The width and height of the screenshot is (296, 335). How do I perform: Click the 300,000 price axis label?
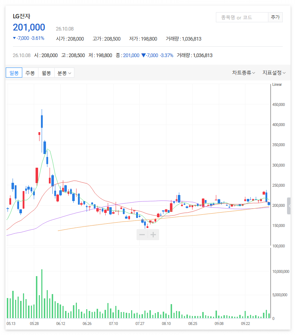click(278, 165)
